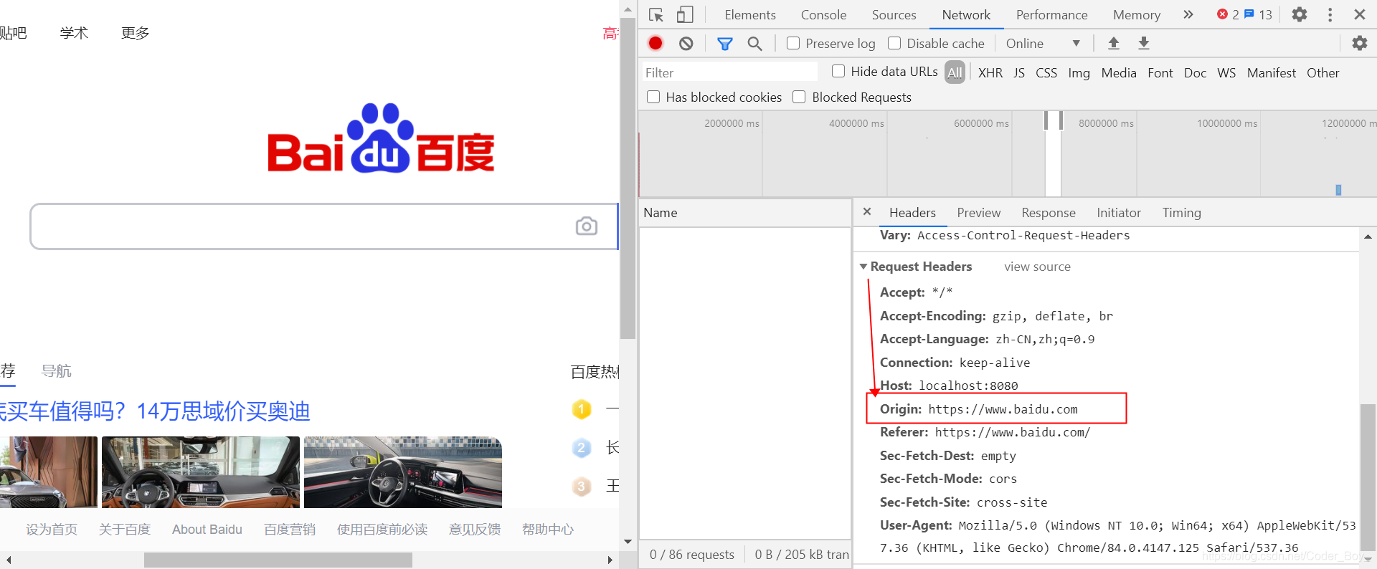Open the Preview tab of request
The width and height of the screenshot is (1377, 569).
point(978,213)
